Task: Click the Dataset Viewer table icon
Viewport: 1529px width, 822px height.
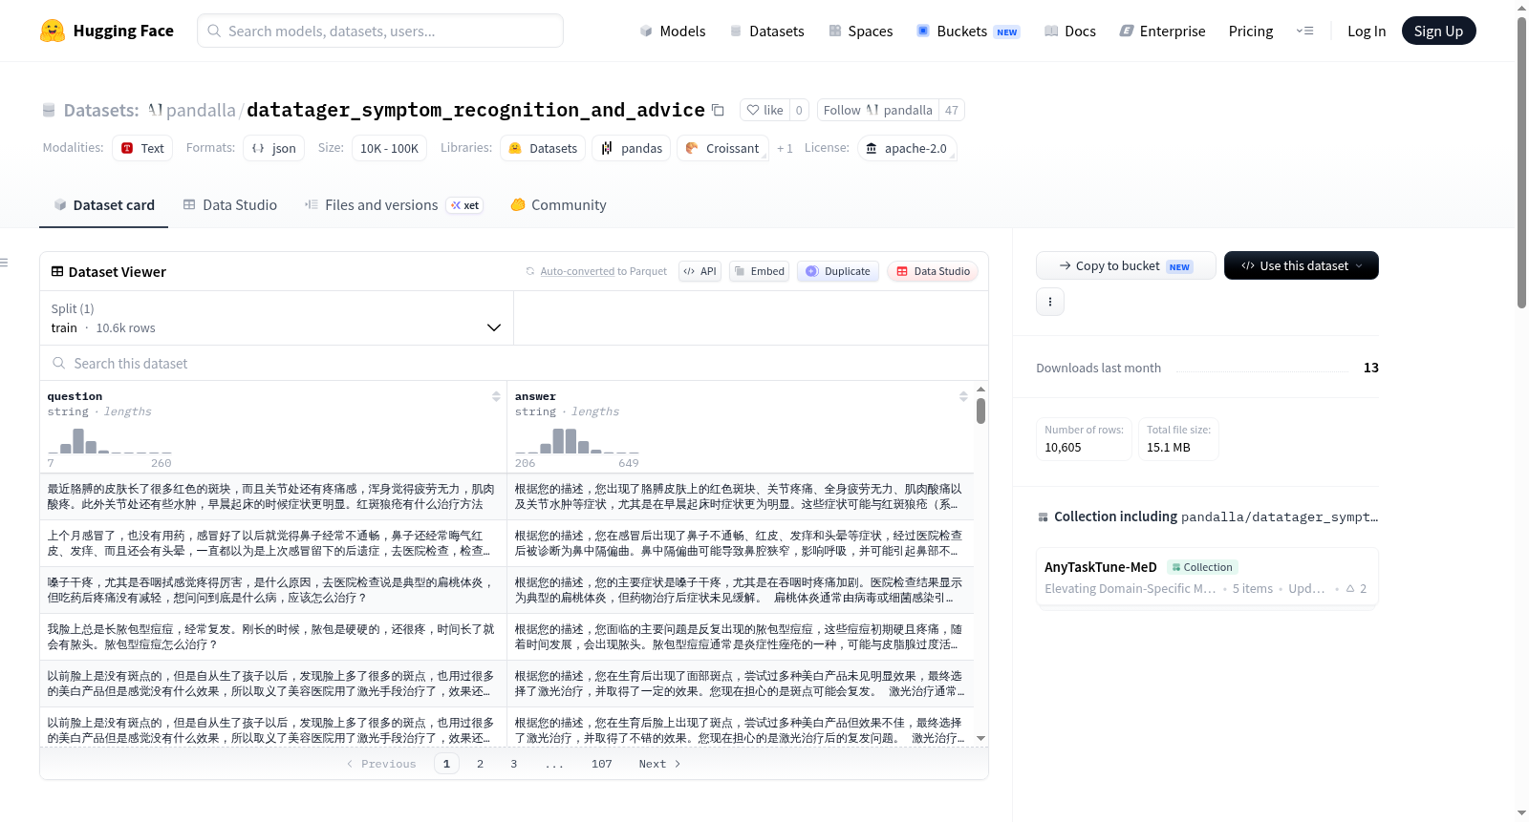Action: pos(57,271)
